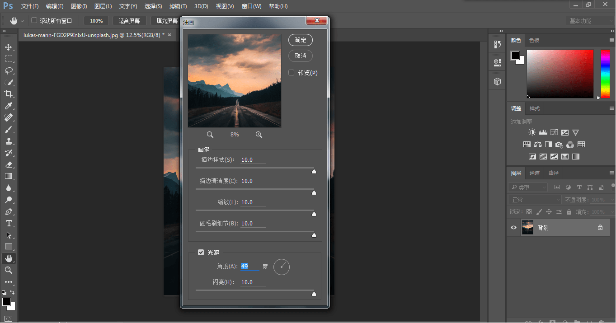Viewport: 616px width, 323px height.
Task: Select the Lasso tool
Action: point(9,70)
